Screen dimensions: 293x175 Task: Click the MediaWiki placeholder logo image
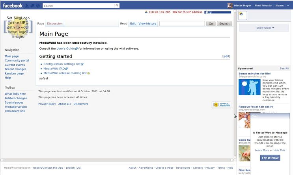coord(18,27)
